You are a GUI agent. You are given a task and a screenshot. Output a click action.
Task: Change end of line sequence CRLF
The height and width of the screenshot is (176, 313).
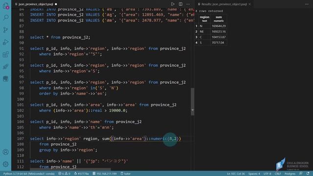(278, 174)
